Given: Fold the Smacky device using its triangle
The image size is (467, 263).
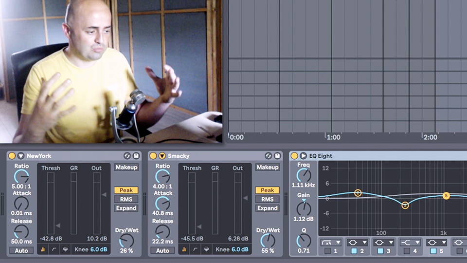Looking at the screenshot, I should tap(162, 156).
